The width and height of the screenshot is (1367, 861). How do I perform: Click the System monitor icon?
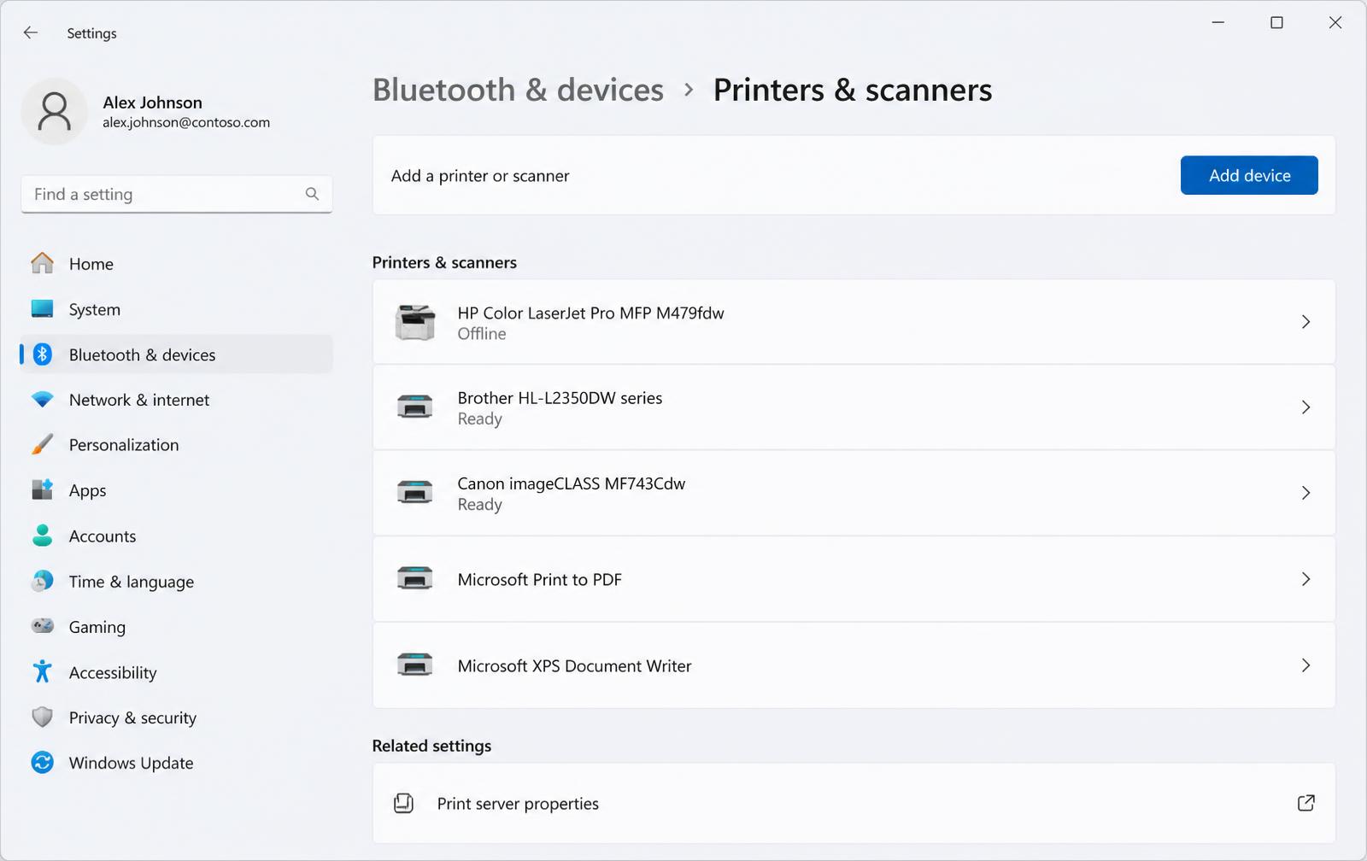[x=42, y=308]
